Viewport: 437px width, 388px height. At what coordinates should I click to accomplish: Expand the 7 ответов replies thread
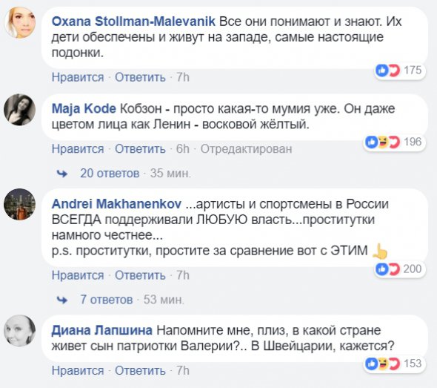[106, 300]
